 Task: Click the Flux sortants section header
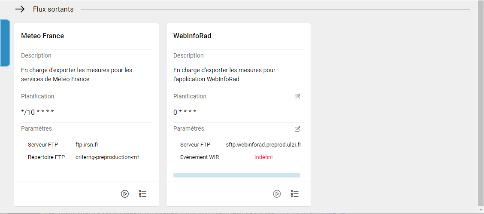[53, 9]
